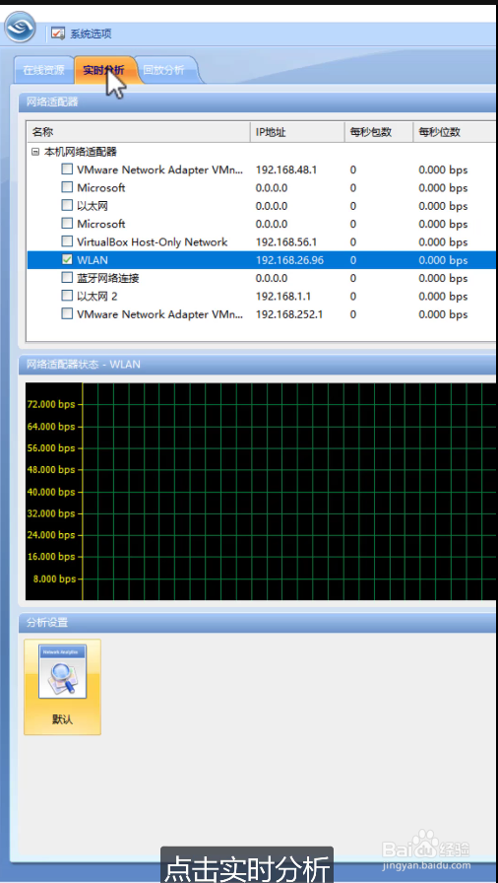Click the 系统选项 icon in the toolbar
The width and height of the screenshot is (498, 883).
tap(58, 34)
